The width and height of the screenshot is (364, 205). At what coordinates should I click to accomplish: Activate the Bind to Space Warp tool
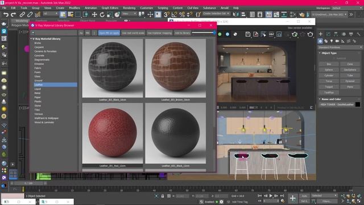(38, 15)
